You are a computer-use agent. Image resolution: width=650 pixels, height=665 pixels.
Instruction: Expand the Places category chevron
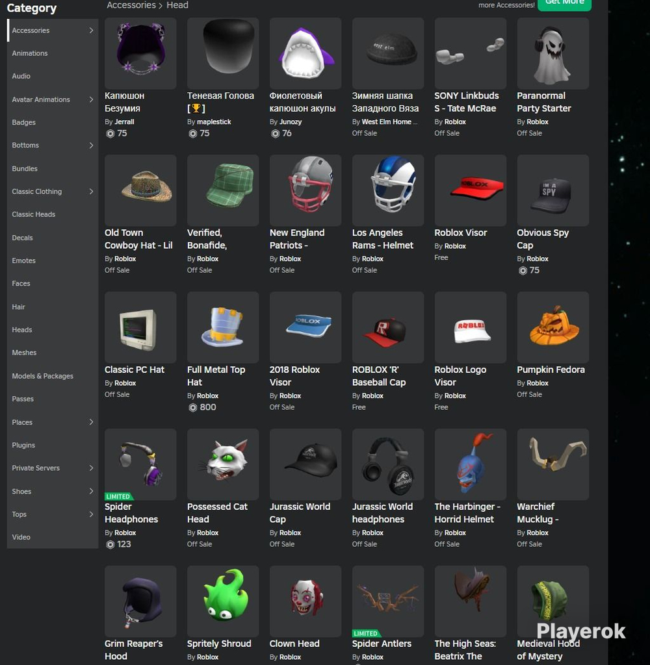pyautogui.click(x=91, y=422)
